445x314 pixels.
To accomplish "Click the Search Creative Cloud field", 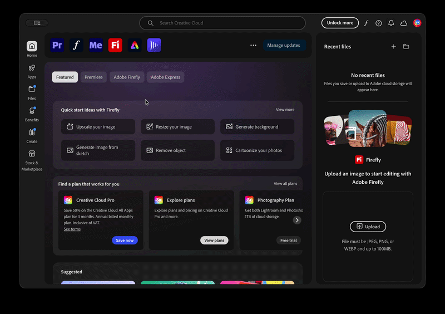I will tap(222, 23).
